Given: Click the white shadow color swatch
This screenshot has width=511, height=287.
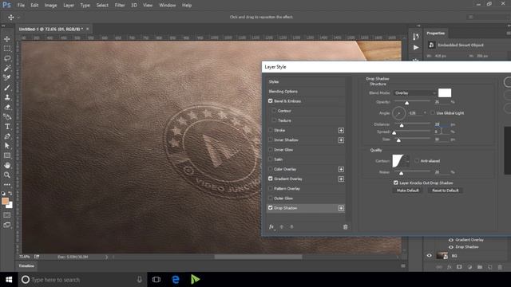Looking at the screenshot, I should point(445,92).
